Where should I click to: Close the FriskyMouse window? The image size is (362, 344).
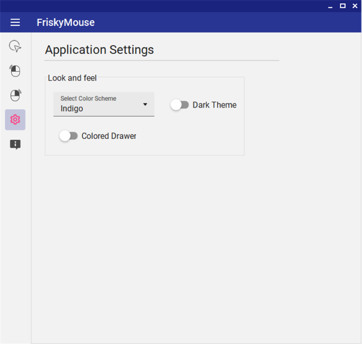click(355, 6)
